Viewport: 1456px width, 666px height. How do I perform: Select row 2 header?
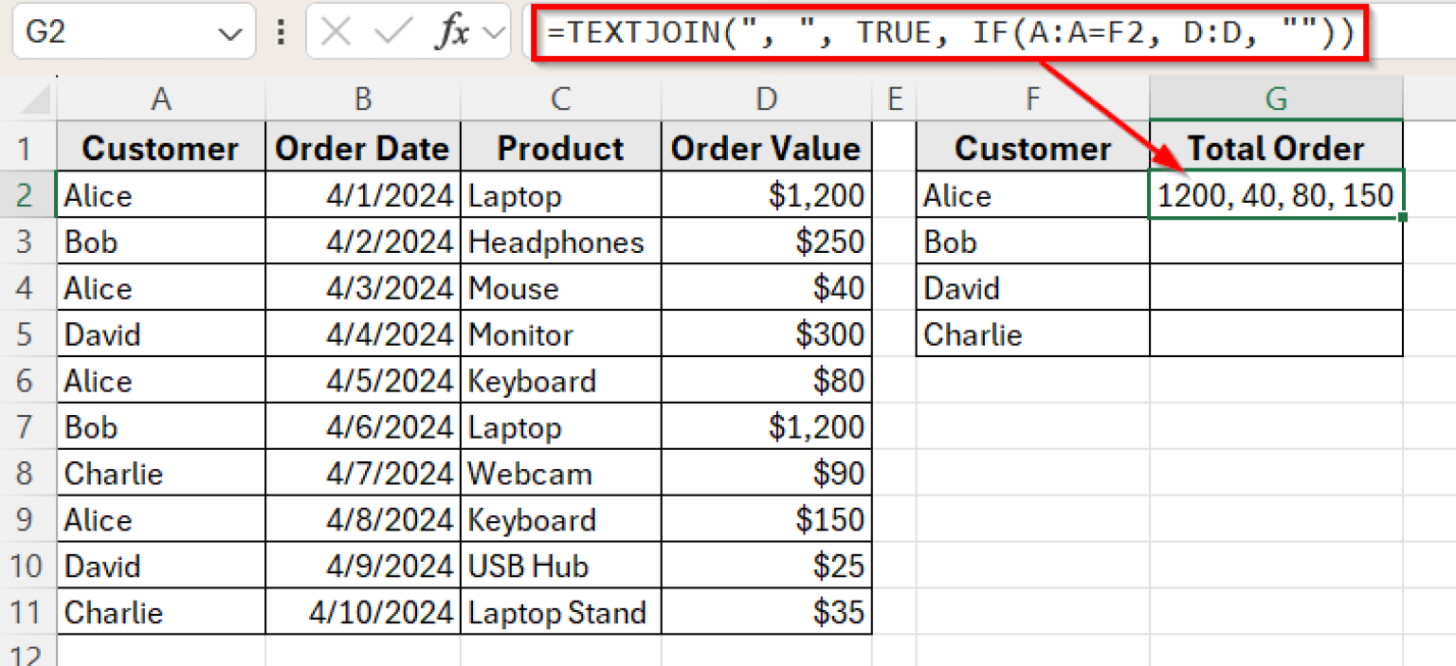[x=26, y=195]
